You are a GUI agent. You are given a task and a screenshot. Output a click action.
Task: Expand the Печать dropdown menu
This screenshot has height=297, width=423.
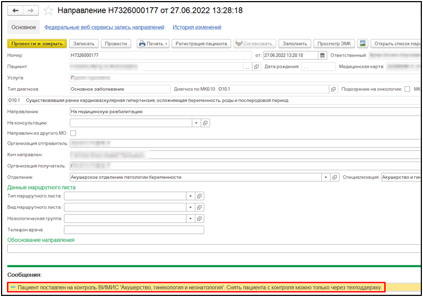[x=166, y=44]
